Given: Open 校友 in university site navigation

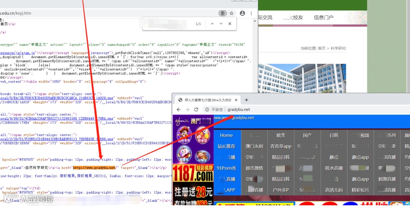Looking at the screenshot, I should [x=298, y=18].
